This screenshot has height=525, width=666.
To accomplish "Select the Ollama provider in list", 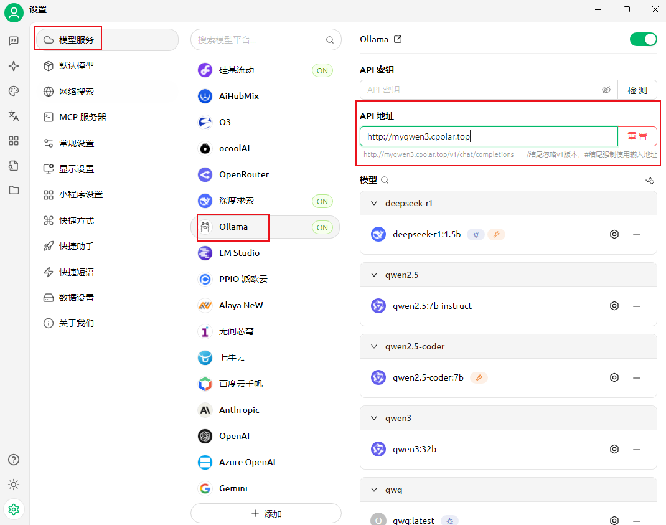I will (x=265, y=227).
